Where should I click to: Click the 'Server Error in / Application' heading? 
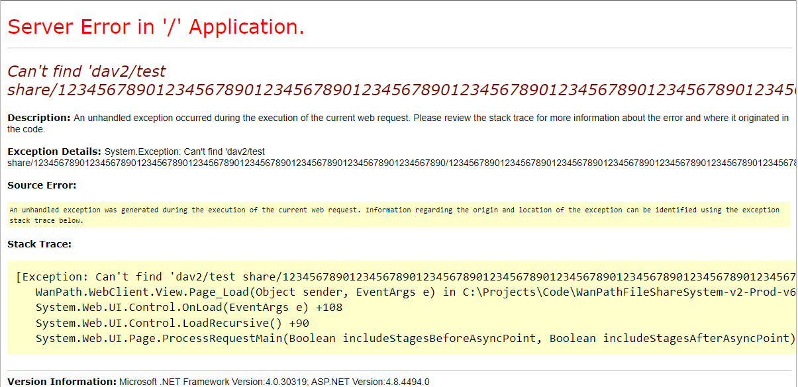click(156, 27)
